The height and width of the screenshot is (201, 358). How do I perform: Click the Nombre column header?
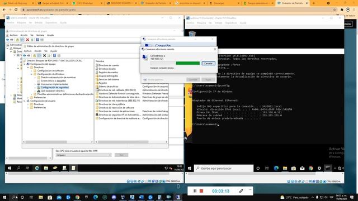tap(100, 61)
